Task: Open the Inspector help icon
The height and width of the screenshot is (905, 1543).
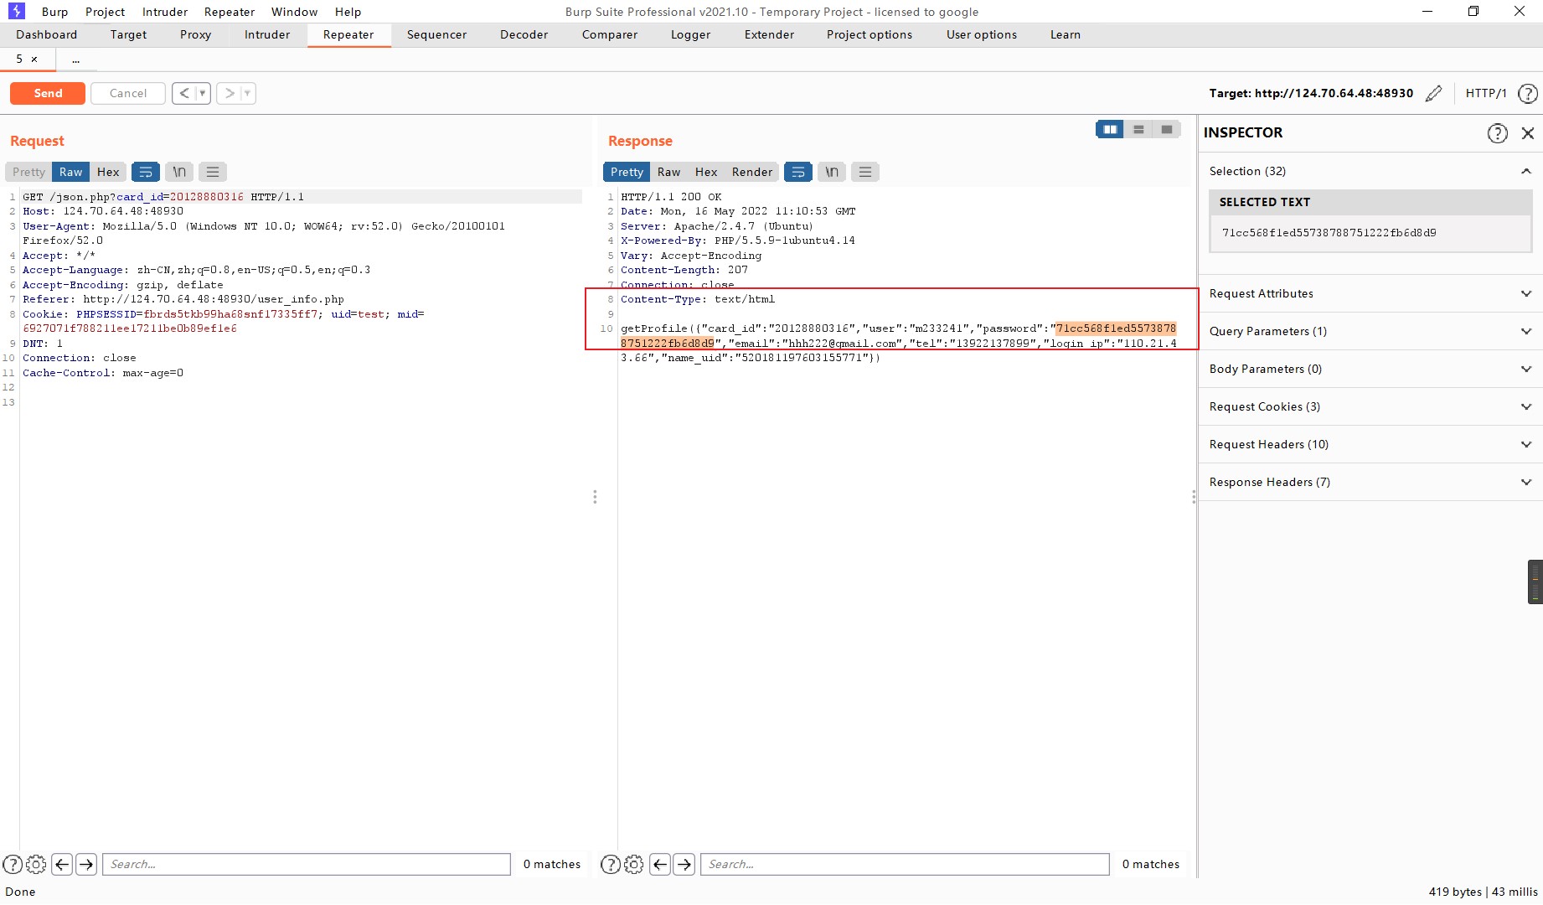Action: [1498, 133]
